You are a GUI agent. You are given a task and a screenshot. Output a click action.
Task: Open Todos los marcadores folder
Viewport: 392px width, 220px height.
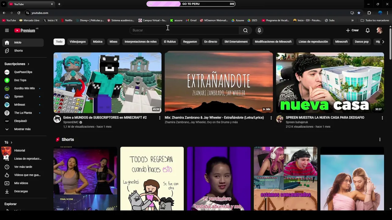click(375, 20)
